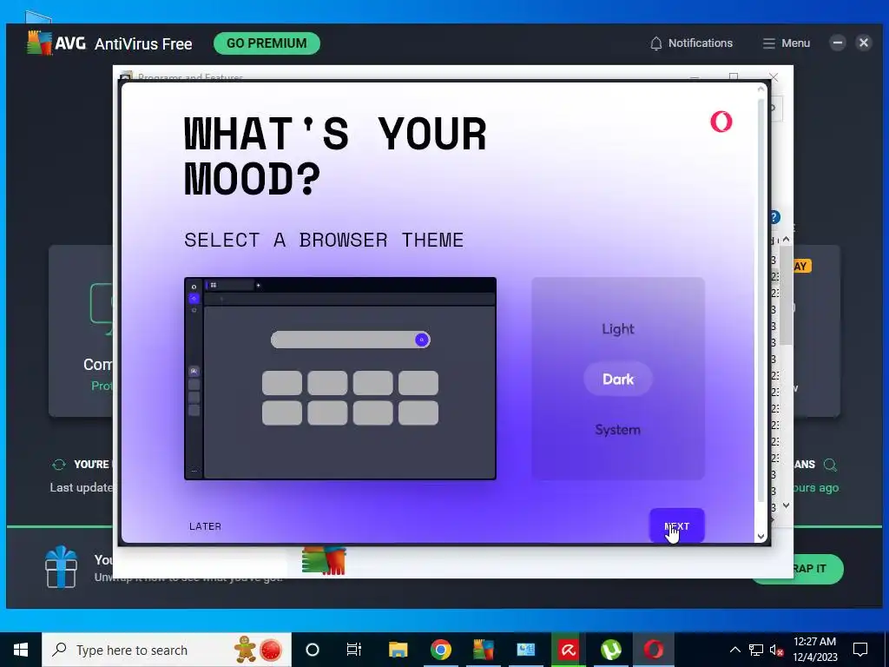Open the AVG Menu
The image size is (889, 667).
tap(786, 43)
